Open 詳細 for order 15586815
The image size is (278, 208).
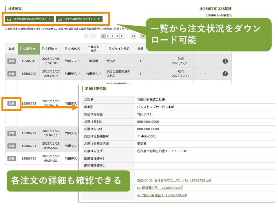(12, 61)
